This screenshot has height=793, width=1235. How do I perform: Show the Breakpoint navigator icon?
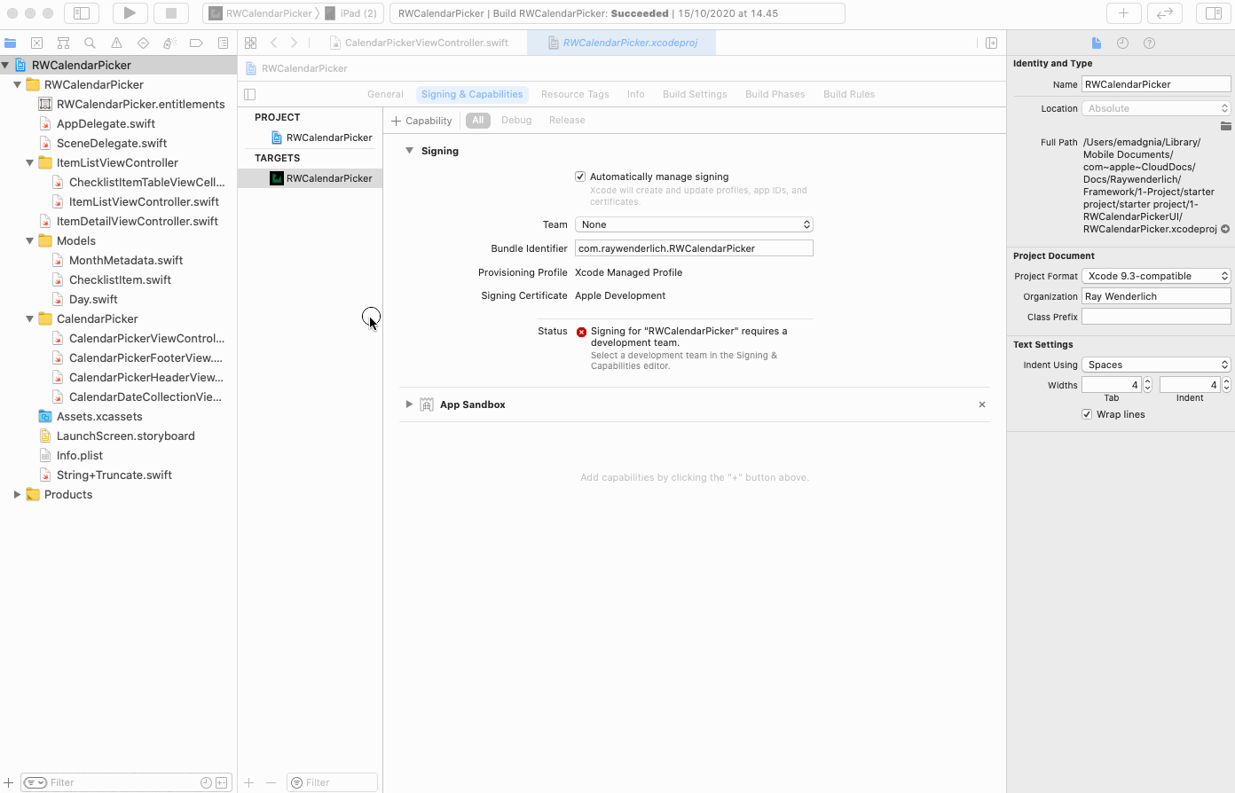pos(196,43)
